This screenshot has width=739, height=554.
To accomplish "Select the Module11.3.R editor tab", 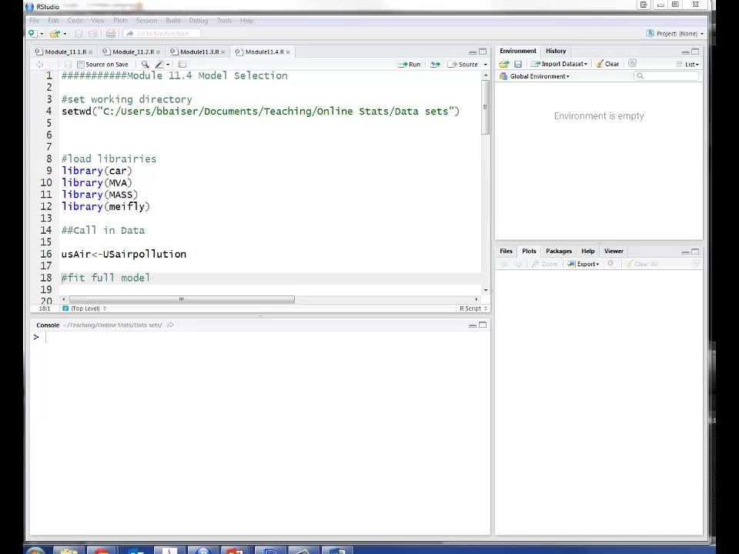I will pyautogui.click(x=199, y=52).
